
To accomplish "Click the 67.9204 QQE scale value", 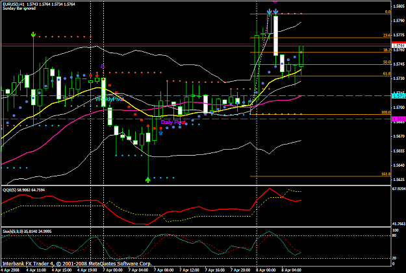I will (x=399, y=189).
